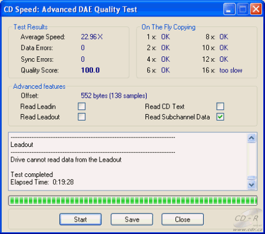265x234 pixels.
Task: Click the Close button at bottom
Action: (x=183, y=219)
